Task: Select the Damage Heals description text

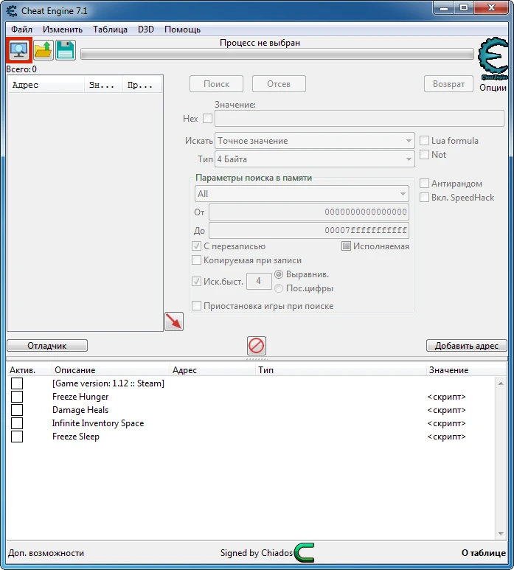Action: point(80,410)
